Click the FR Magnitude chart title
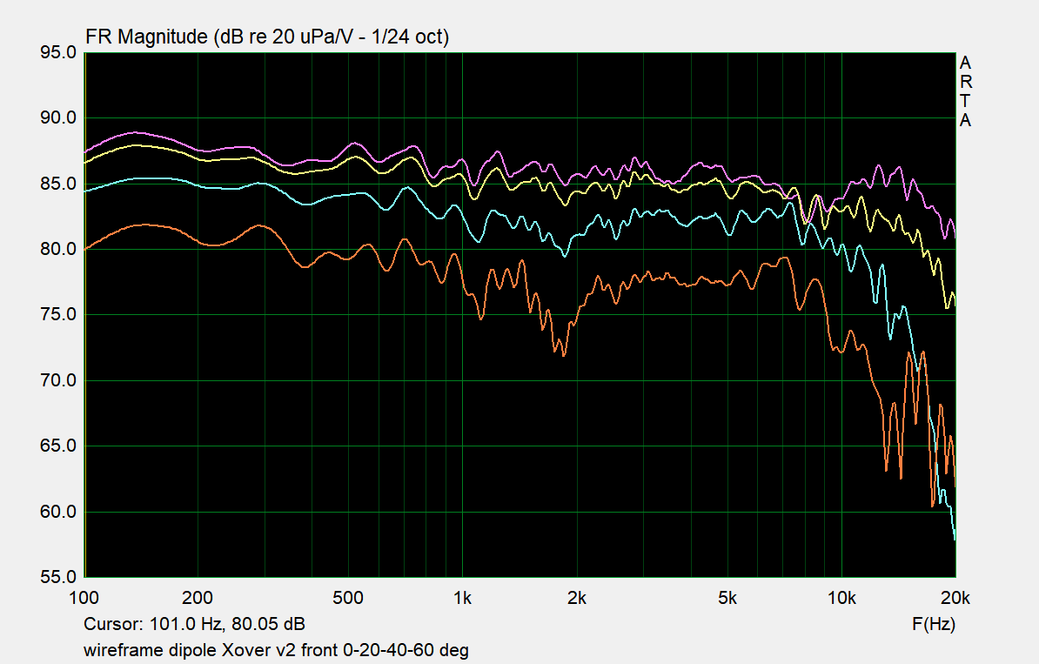This screenshot has width=1039, height=664. [267, 37]
